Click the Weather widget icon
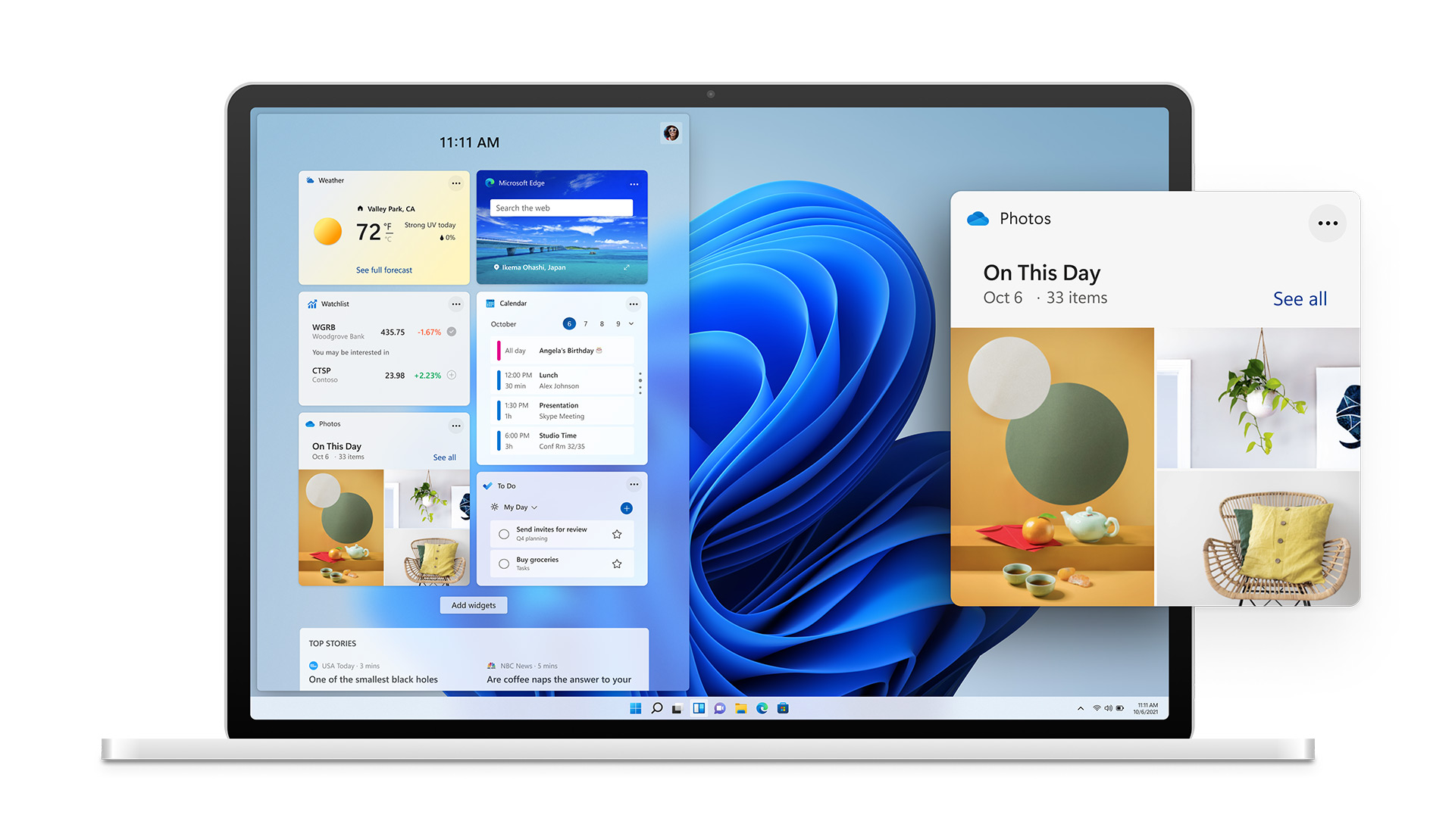Screen dimensions: 1455x818 [x=314, y=181]
